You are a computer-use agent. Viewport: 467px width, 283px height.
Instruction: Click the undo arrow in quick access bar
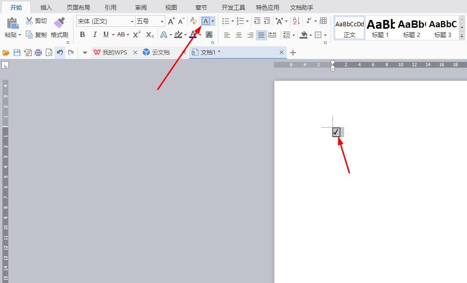tap(59, 53)
